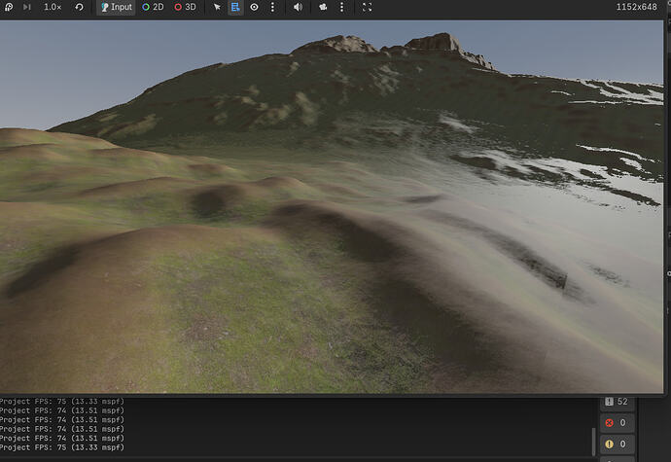The width and height of the screenshot is (671, 462).
Task: Activate the list select mode icon
Action: (x=235, y=7)
